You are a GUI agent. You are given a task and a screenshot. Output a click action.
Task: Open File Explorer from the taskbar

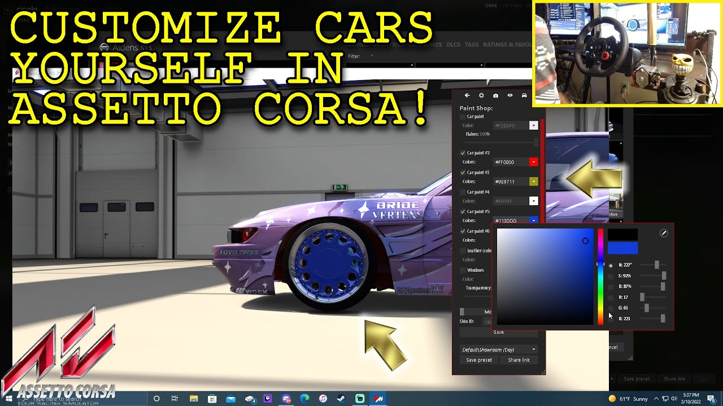193,399
